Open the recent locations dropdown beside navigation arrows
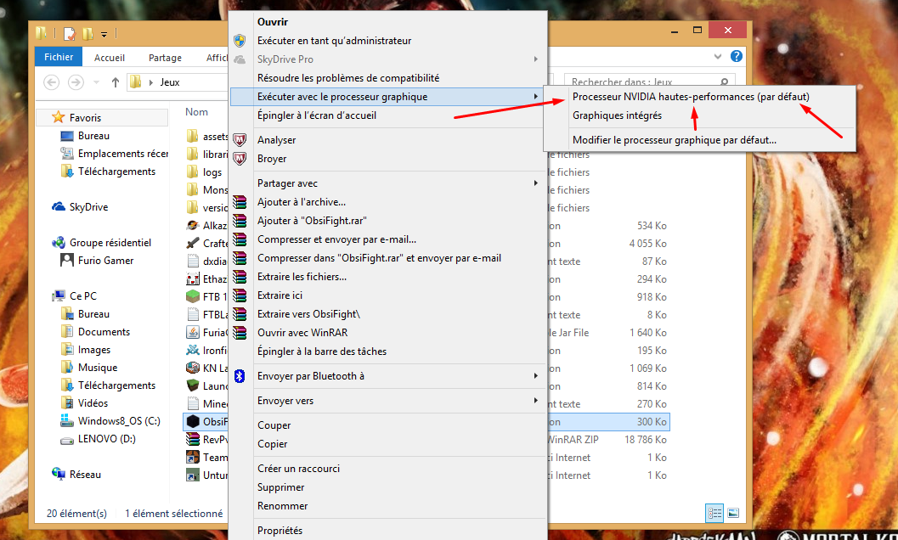This screenshot has width=898, height=540. (96, 82)
